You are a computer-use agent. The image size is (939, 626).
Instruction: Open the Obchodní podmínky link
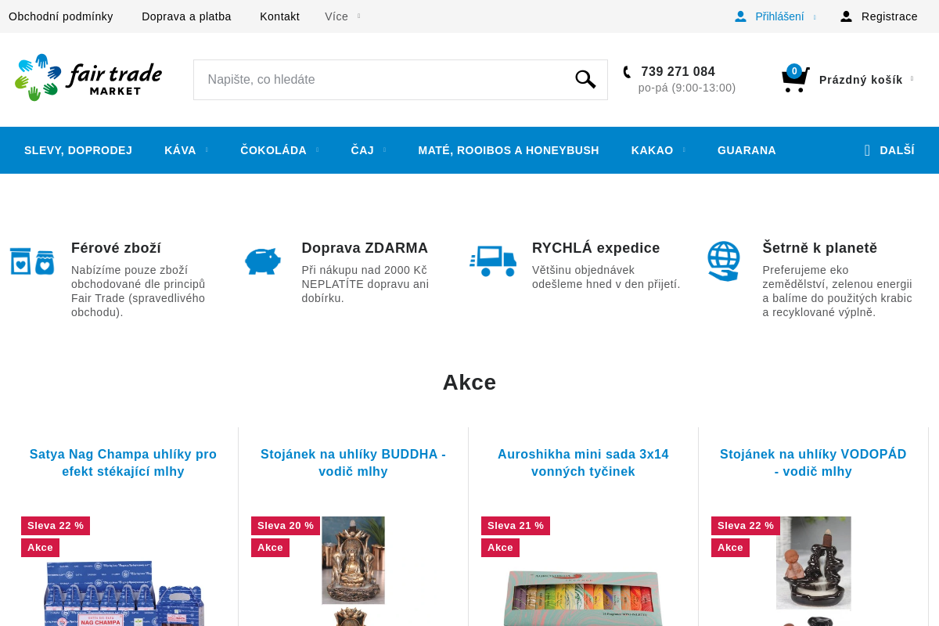pyautogui.click(x=61, y=16)
